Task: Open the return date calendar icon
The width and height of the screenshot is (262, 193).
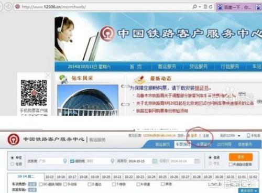Action: tap(197, 161)
